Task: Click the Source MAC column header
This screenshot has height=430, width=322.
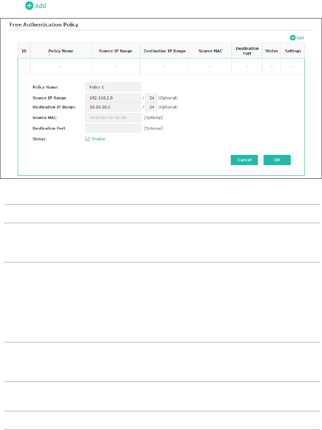Action: tap(210, 51)
